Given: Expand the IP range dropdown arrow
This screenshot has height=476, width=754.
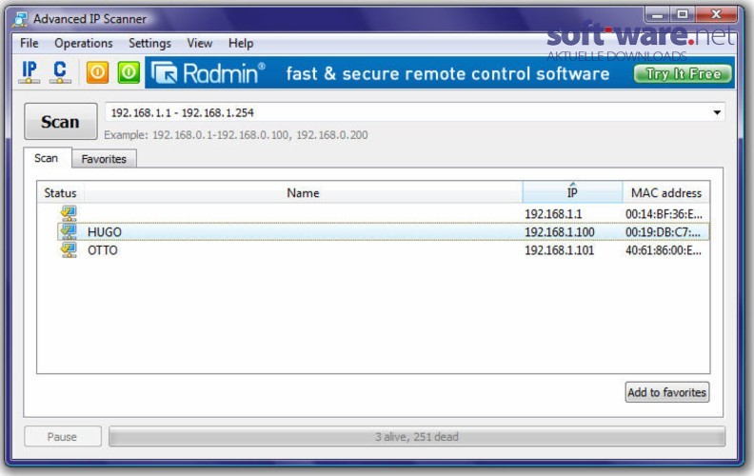Looking at the screenshot, I should click(717, 112).
